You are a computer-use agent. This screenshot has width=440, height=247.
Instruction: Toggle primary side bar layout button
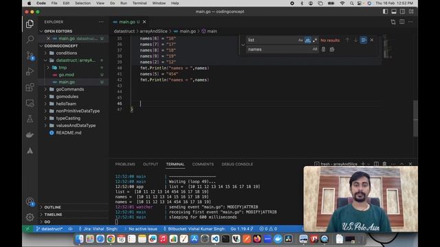(385, 12)
